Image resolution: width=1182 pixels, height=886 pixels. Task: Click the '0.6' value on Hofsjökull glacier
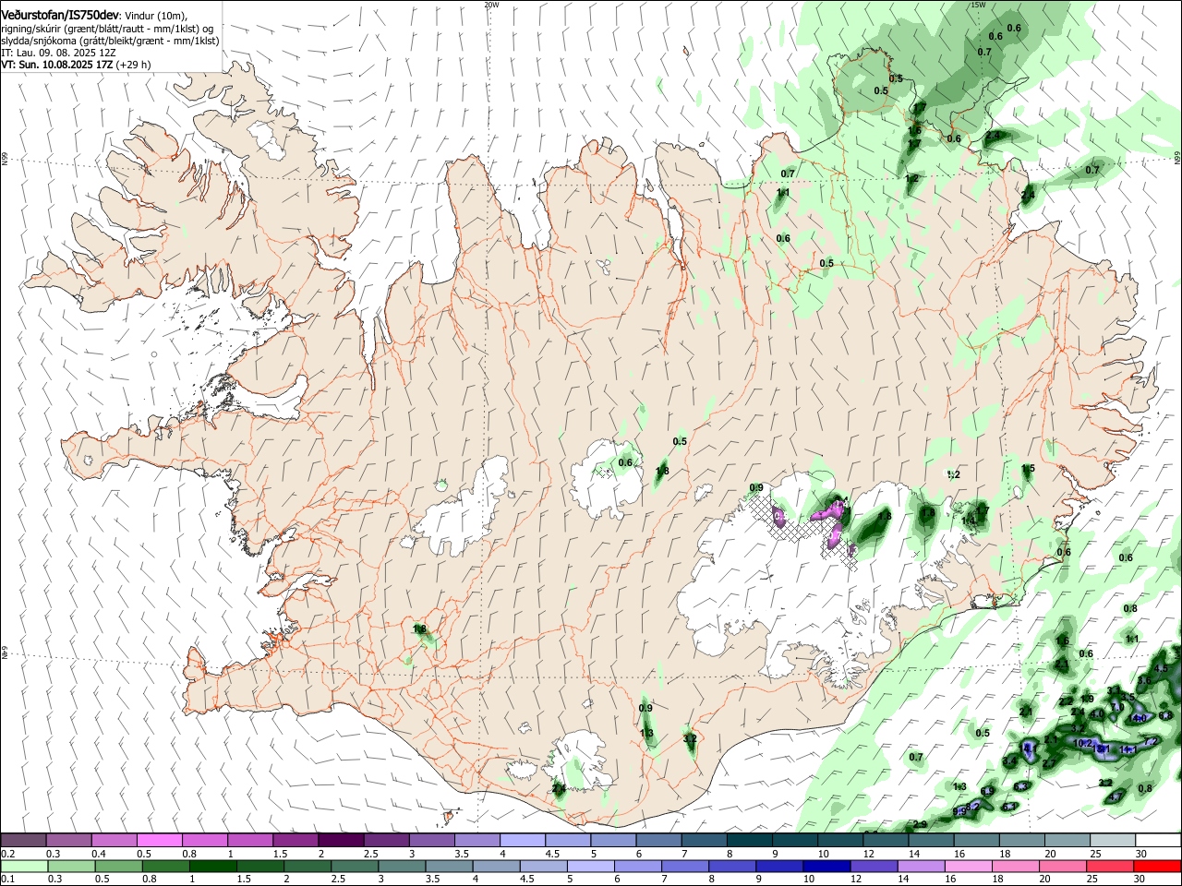coord(625,462)
